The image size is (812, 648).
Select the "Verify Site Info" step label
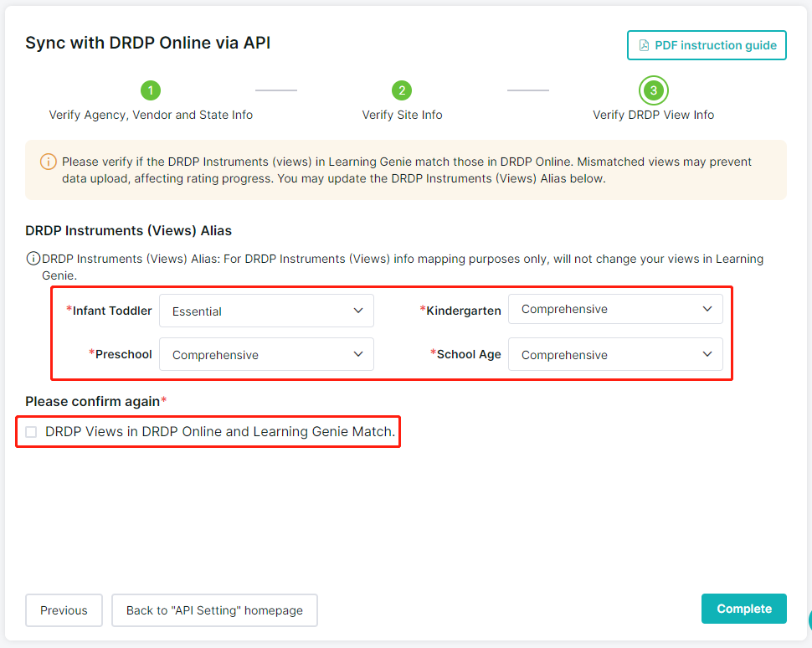[x=402, y=115]
